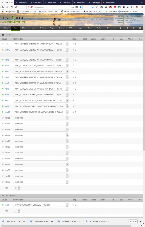Switch to the Tower/Tools browser tab

click(109, 2)
